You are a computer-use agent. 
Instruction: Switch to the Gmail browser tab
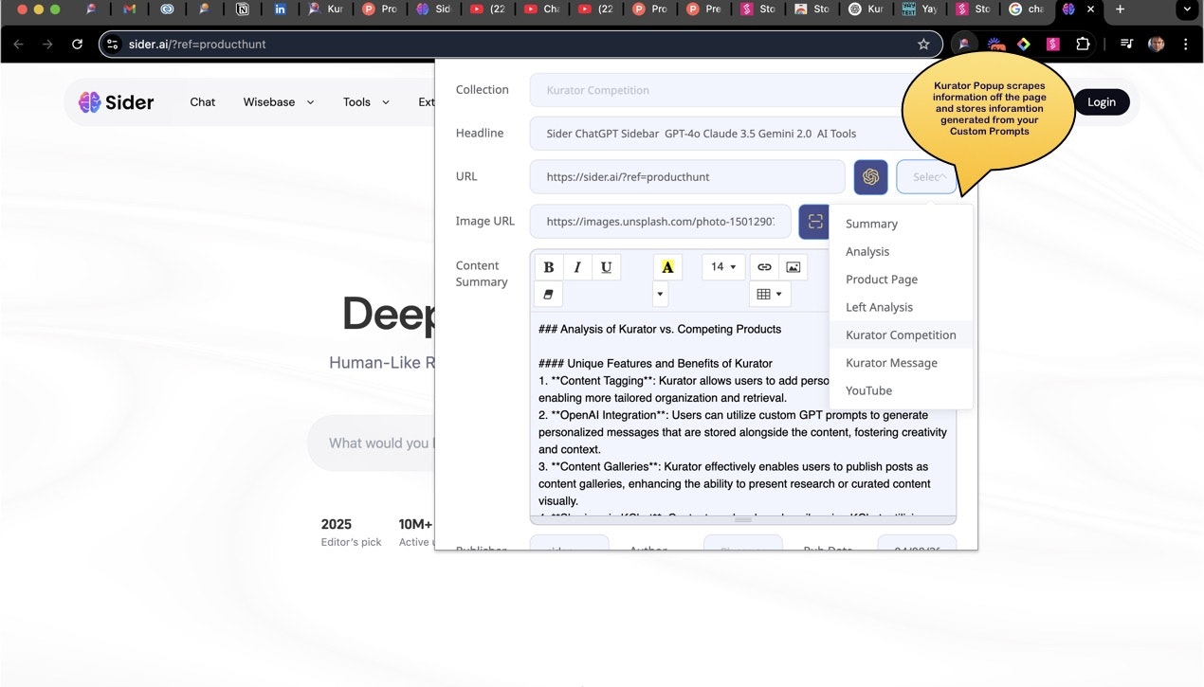tap(130, 9)
